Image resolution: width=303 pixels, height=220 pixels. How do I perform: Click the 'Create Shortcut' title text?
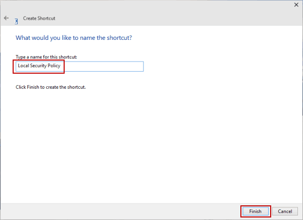[39, 18]
